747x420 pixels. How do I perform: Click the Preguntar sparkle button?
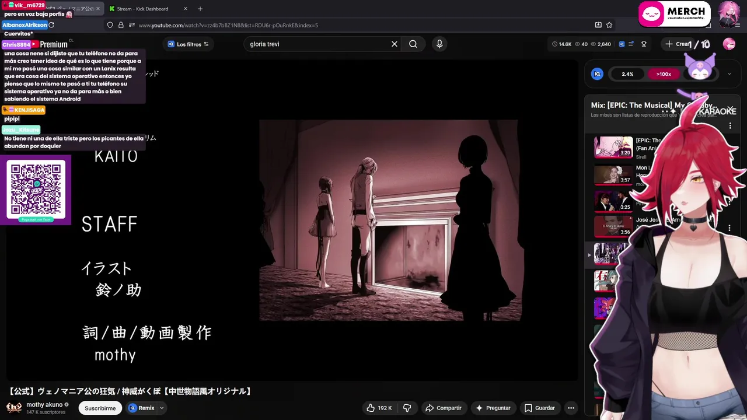click(x=494, y=408)
